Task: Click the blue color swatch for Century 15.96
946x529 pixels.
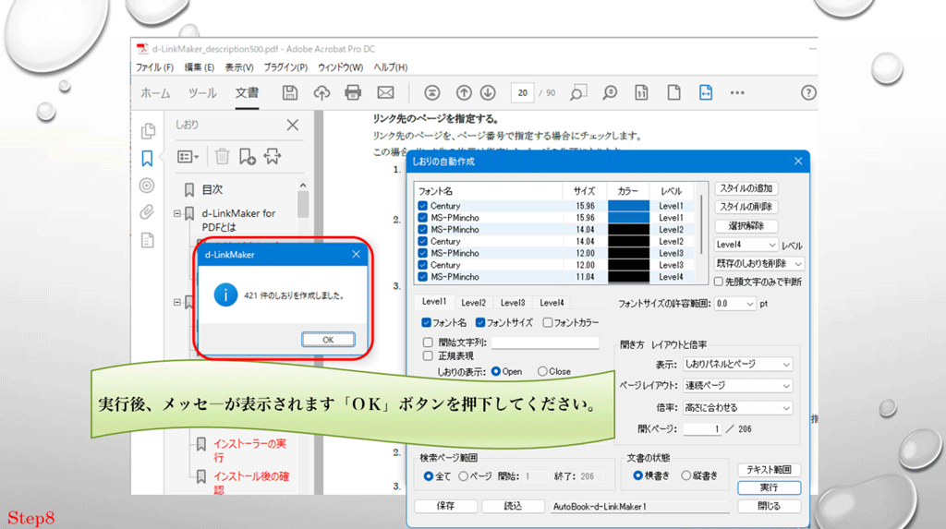Action: click(x=628, y=206)
